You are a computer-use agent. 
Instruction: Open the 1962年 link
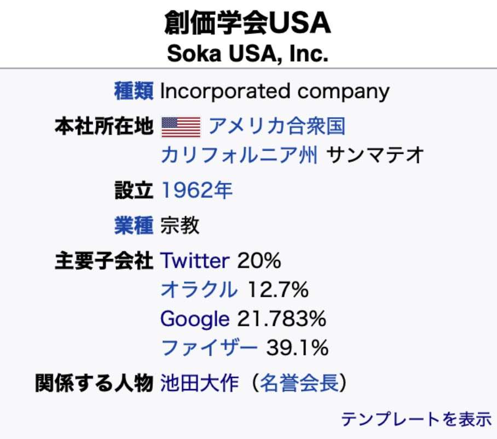tap(197, 190)
